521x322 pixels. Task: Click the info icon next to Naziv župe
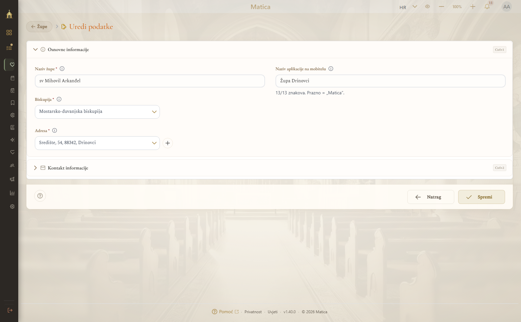click(x=62, y=69)
